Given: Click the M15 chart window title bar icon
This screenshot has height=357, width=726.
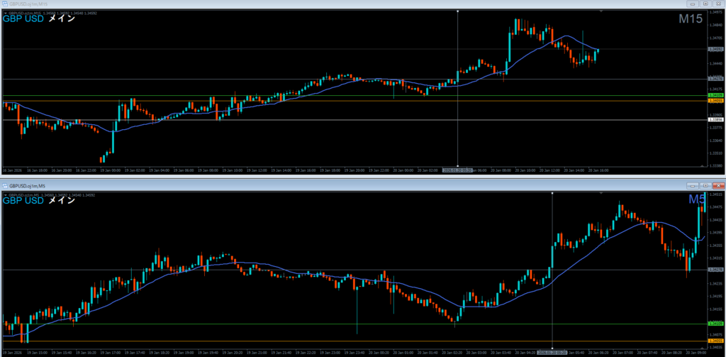Looking at the screenshot, I should click(x=4, y=4).
